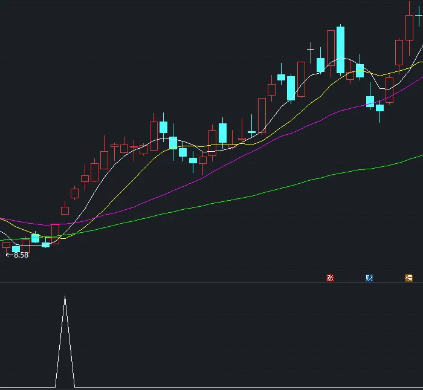
Task: Click the red 涨 marker icon
Action: (x=330, y=278)
